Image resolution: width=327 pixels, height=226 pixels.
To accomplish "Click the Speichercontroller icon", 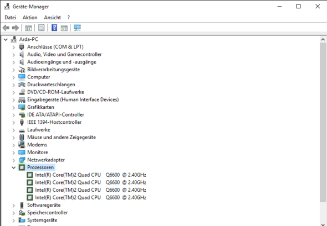I will point(22,213).
